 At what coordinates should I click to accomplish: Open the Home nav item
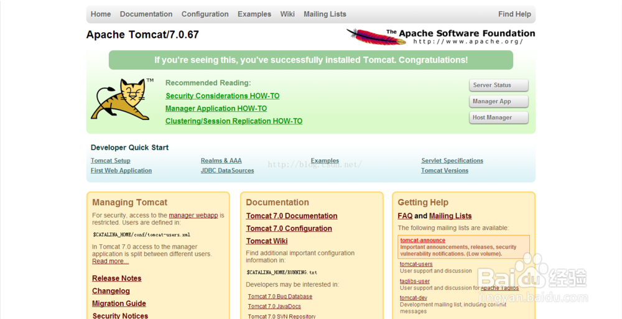pyautogui.click(x=101, y=14)
